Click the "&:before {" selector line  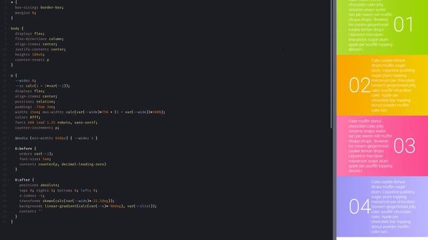pos(25,149)
